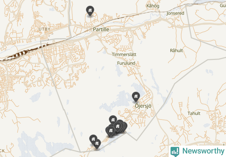This screenshot has width=226, height=157.
Task: Click the Timmerslätt label on the map
Action: (124, 55)
